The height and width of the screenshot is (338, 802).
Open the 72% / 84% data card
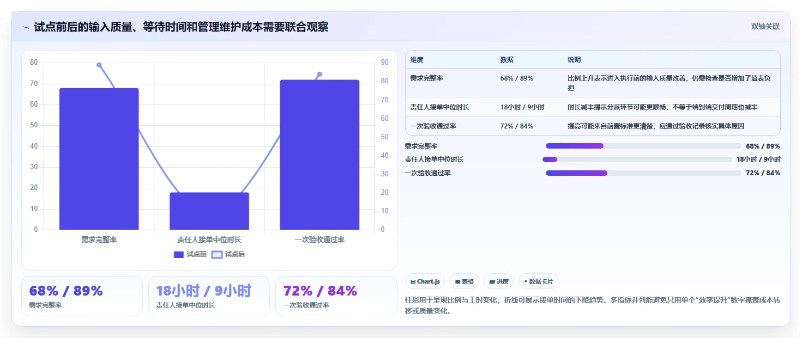point(336,296)
